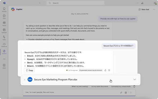Go to Teams section in sidebar
The height and width of the screenshot is (99, 158).
point(4,24)
